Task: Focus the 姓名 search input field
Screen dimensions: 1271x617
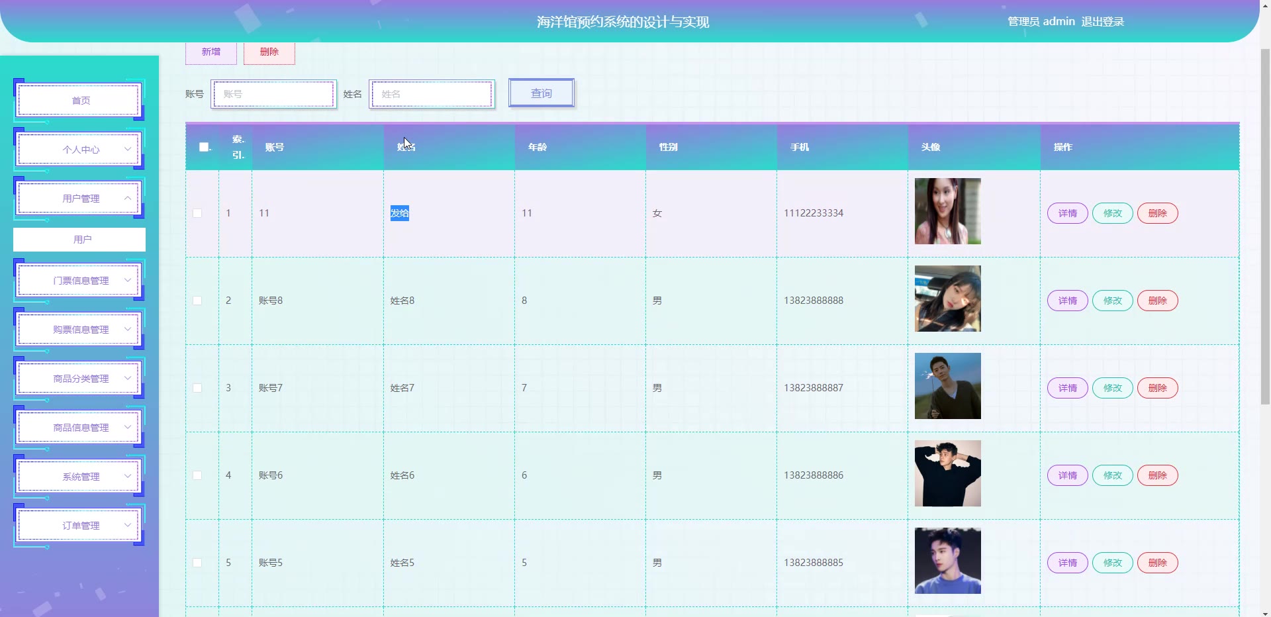Action: coord(432,94)
